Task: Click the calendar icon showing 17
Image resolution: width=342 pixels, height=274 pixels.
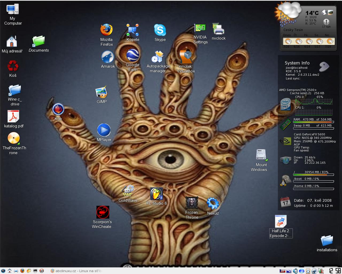Action: [285, 202]
